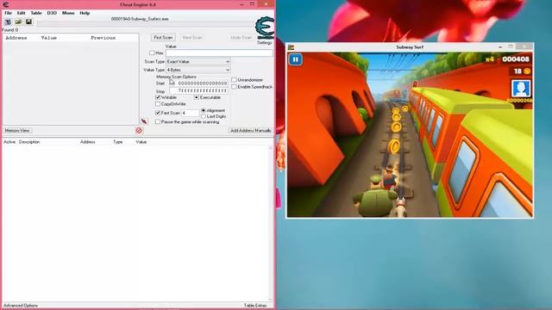Image resolution: width=552 pixels, height=310 pixels.
Task: Click the red arrow add-selected-addresses icon
Action: tap(144, 121)
